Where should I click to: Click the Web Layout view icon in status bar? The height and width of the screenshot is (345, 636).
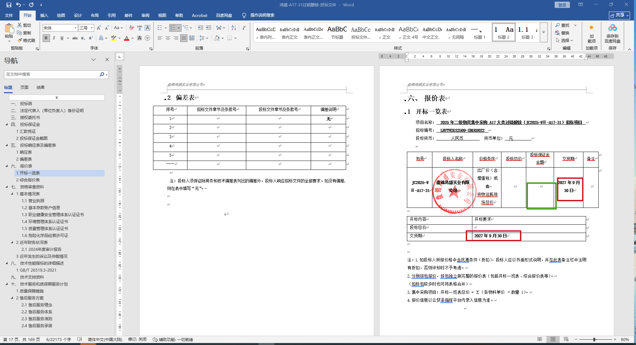(566, 339)
